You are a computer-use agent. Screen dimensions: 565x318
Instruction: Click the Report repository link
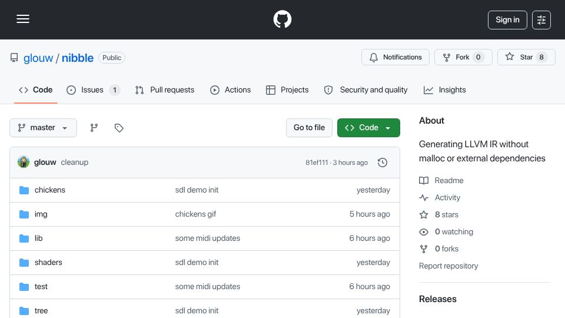tap(448, 266)
